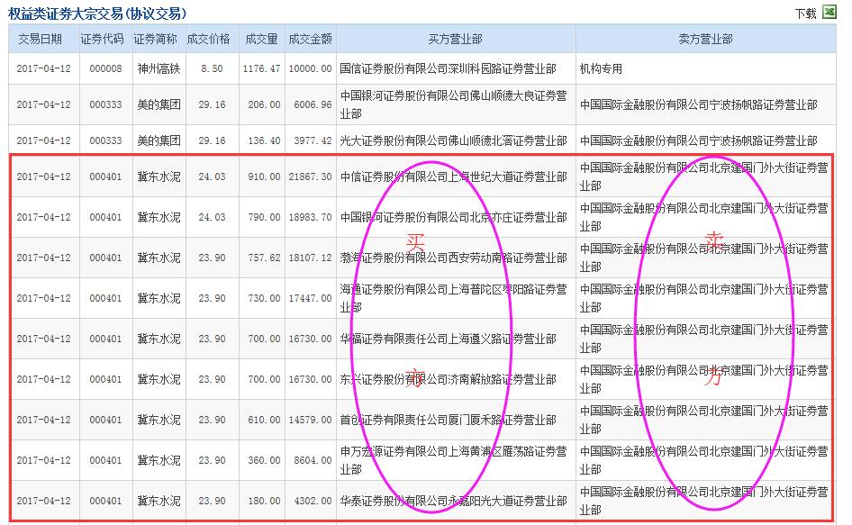Screen dimensions: 852x525
Task: Select buyer 申万宏源证券上海黄浦区雁荡路证券营业部
Action: (454, 460)
